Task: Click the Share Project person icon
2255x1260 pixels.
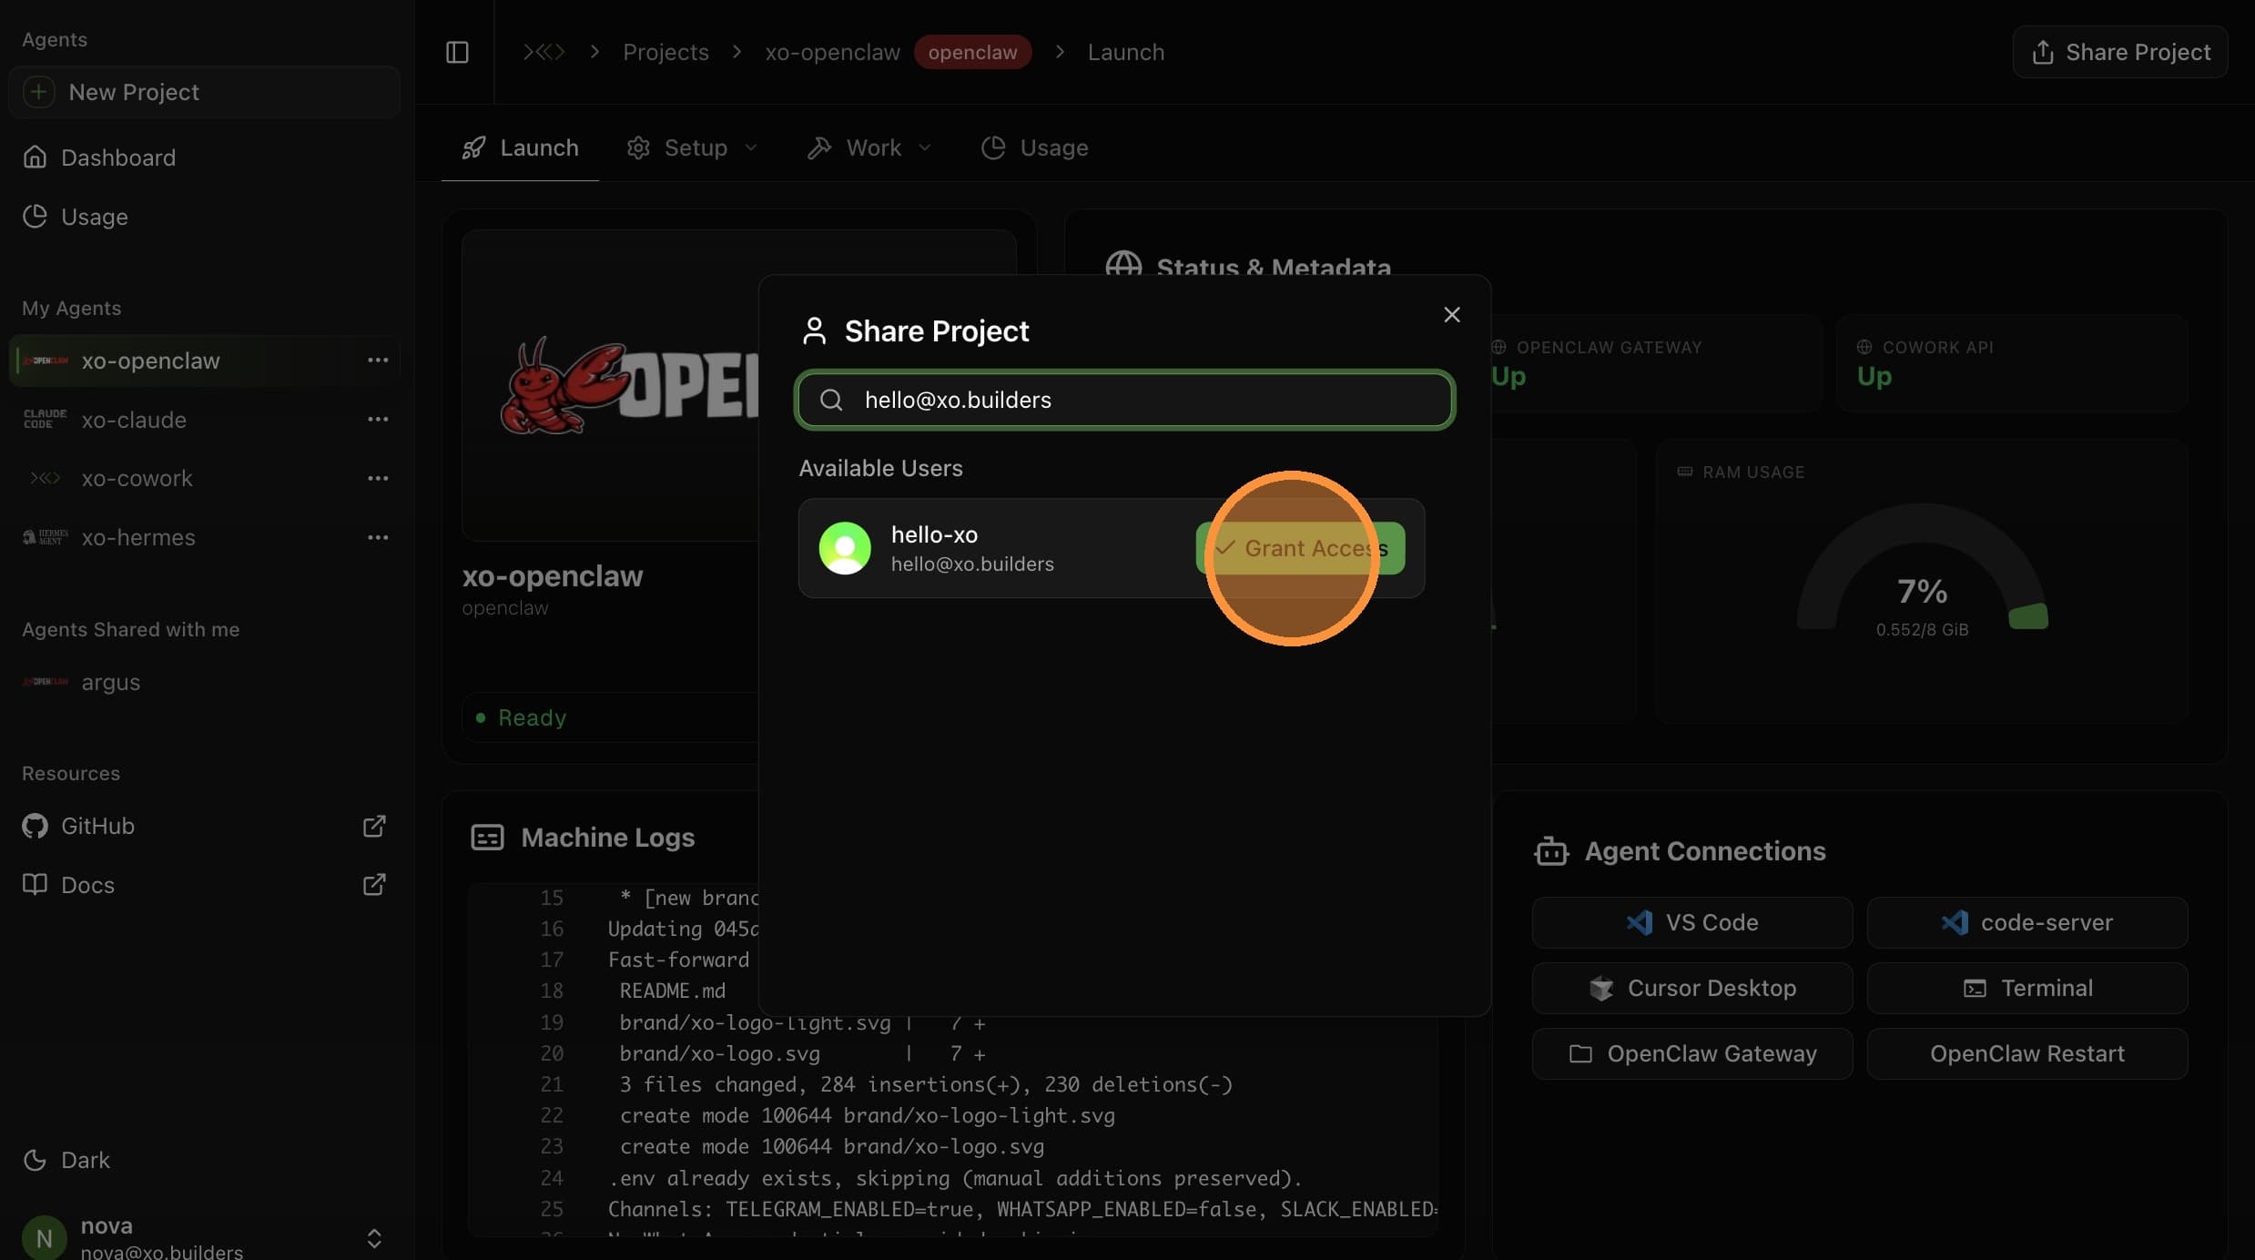Action: coord(814,331)
